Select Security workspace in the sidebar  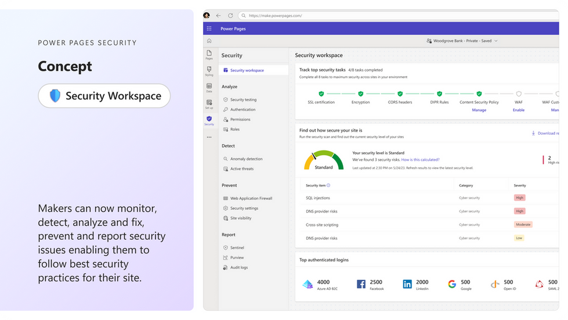click(x=253, y=70)
